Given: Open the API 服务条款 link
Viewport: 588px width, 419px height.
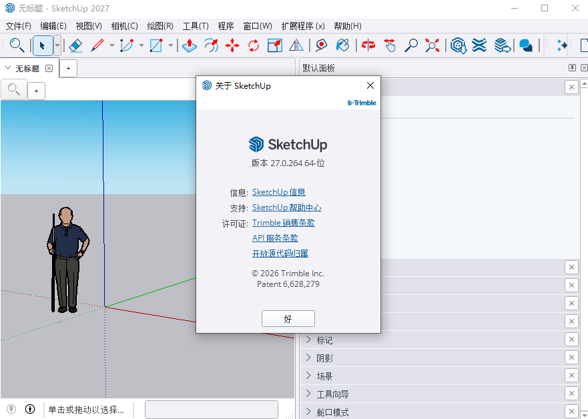Looking at the screenshot, I should point(275,238).
